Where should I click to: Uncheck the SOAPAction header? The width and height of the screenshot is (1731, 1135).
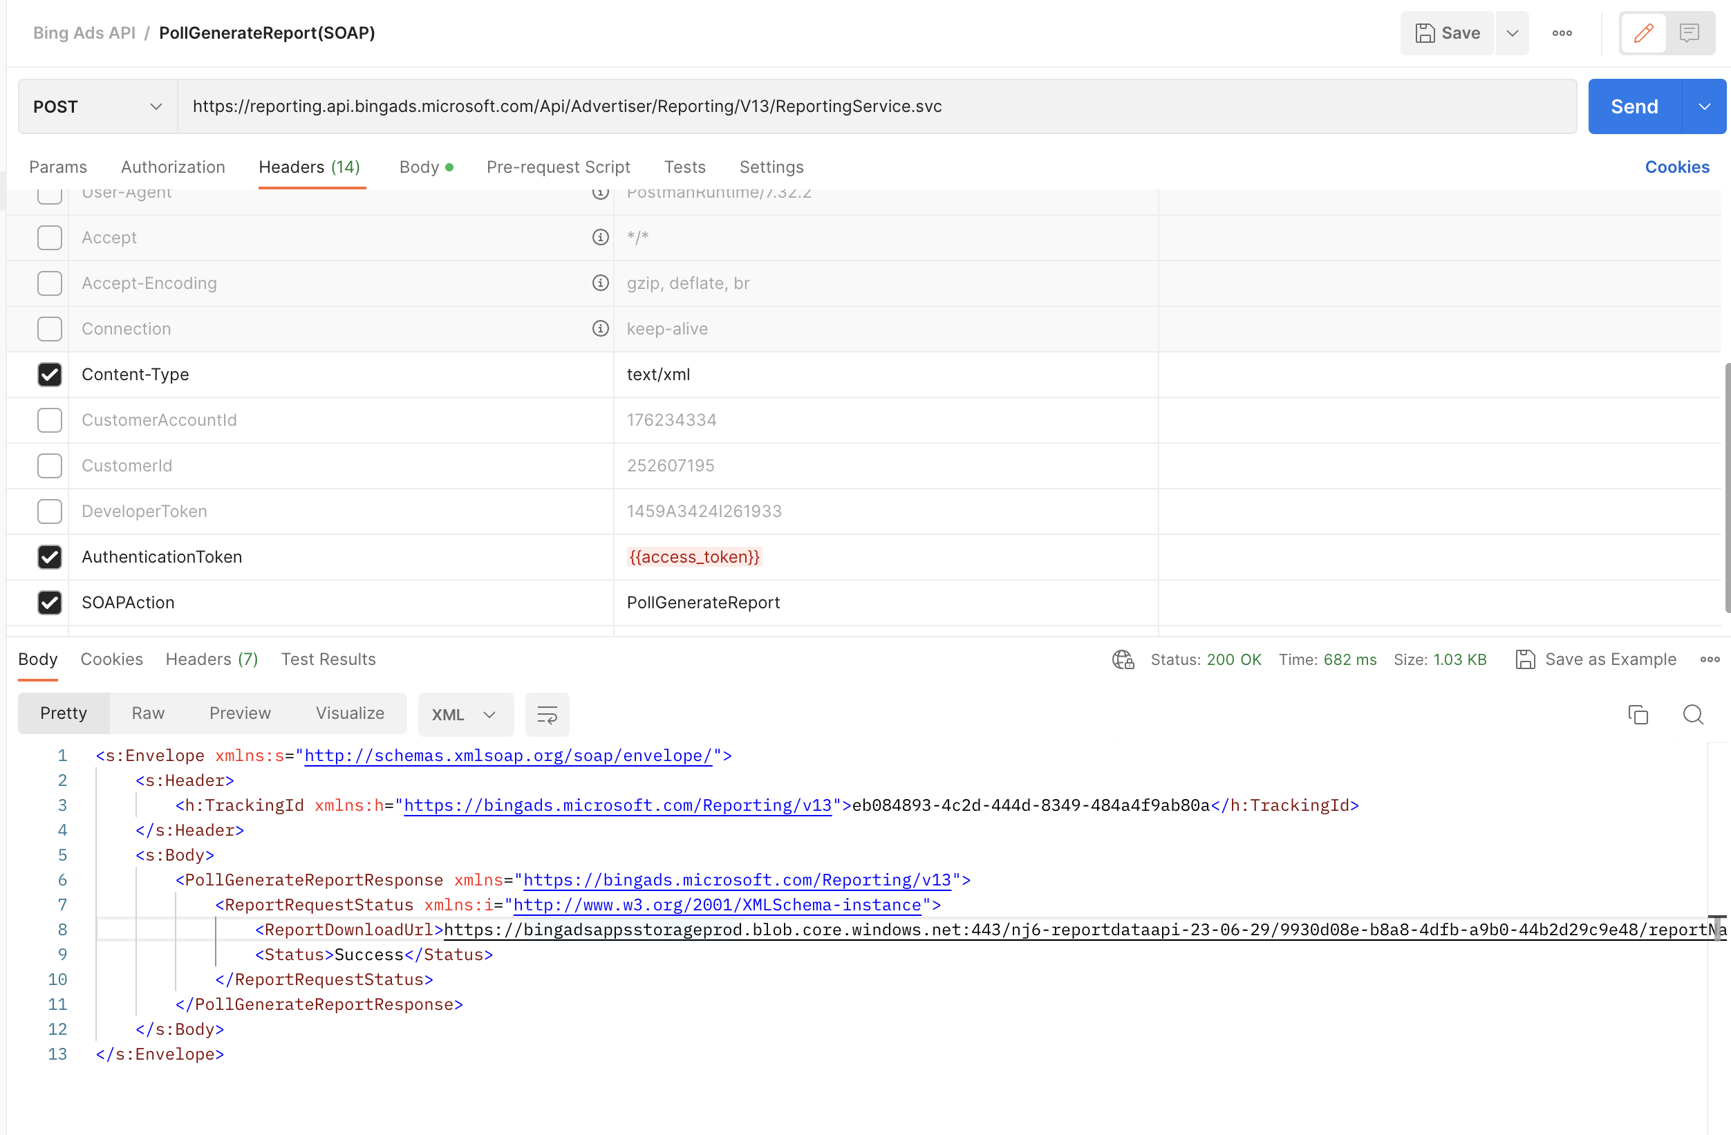coord(48,603)
